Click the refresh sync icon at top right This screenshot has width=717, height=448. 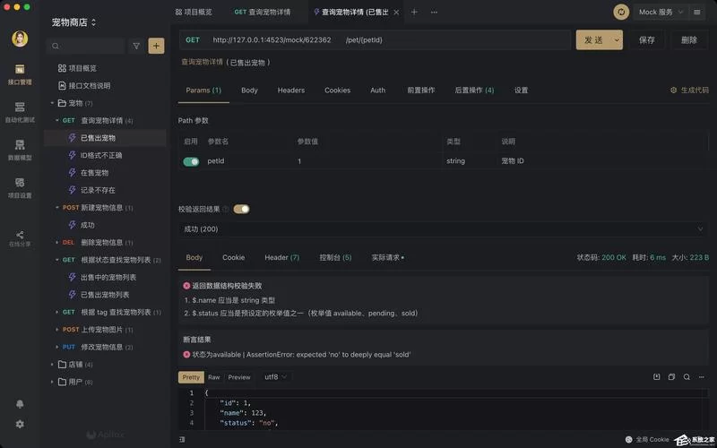tap(621, 13)
